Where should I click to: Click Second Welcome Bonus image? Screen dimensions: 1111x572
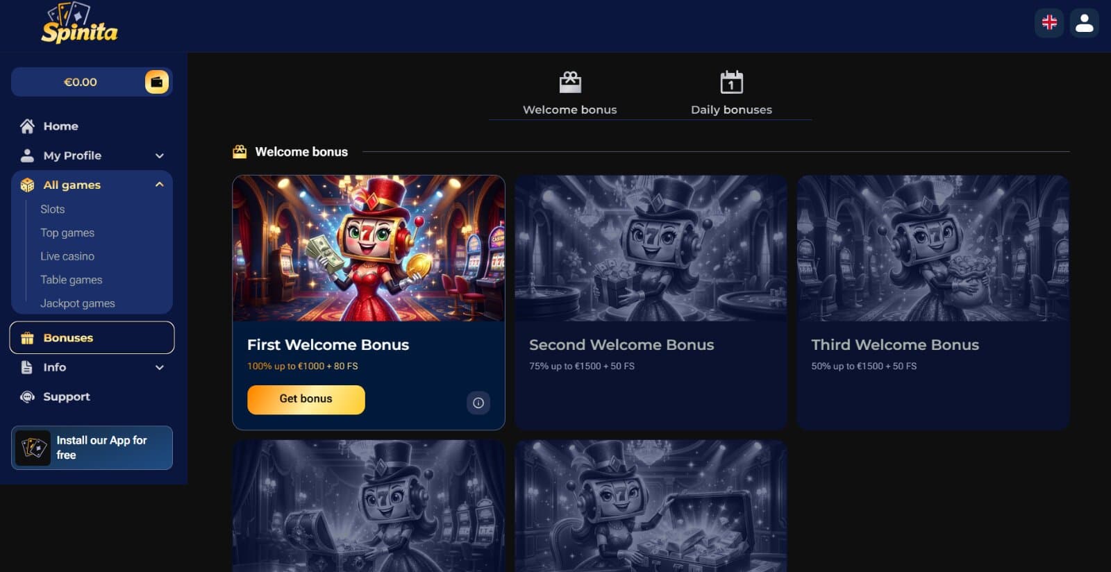coord(651,249)
